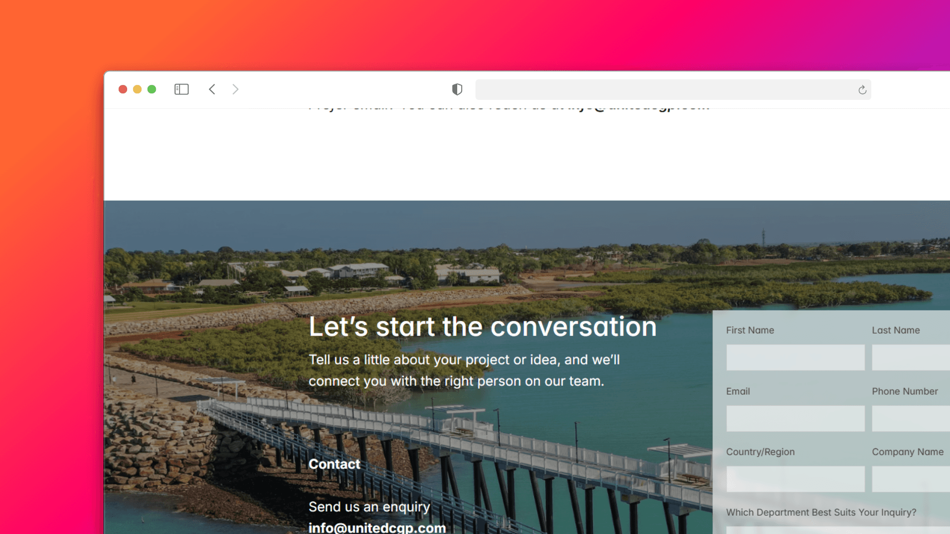Click into the Last Name field
The image size is (950, 534).
click(x=910, y=357)
